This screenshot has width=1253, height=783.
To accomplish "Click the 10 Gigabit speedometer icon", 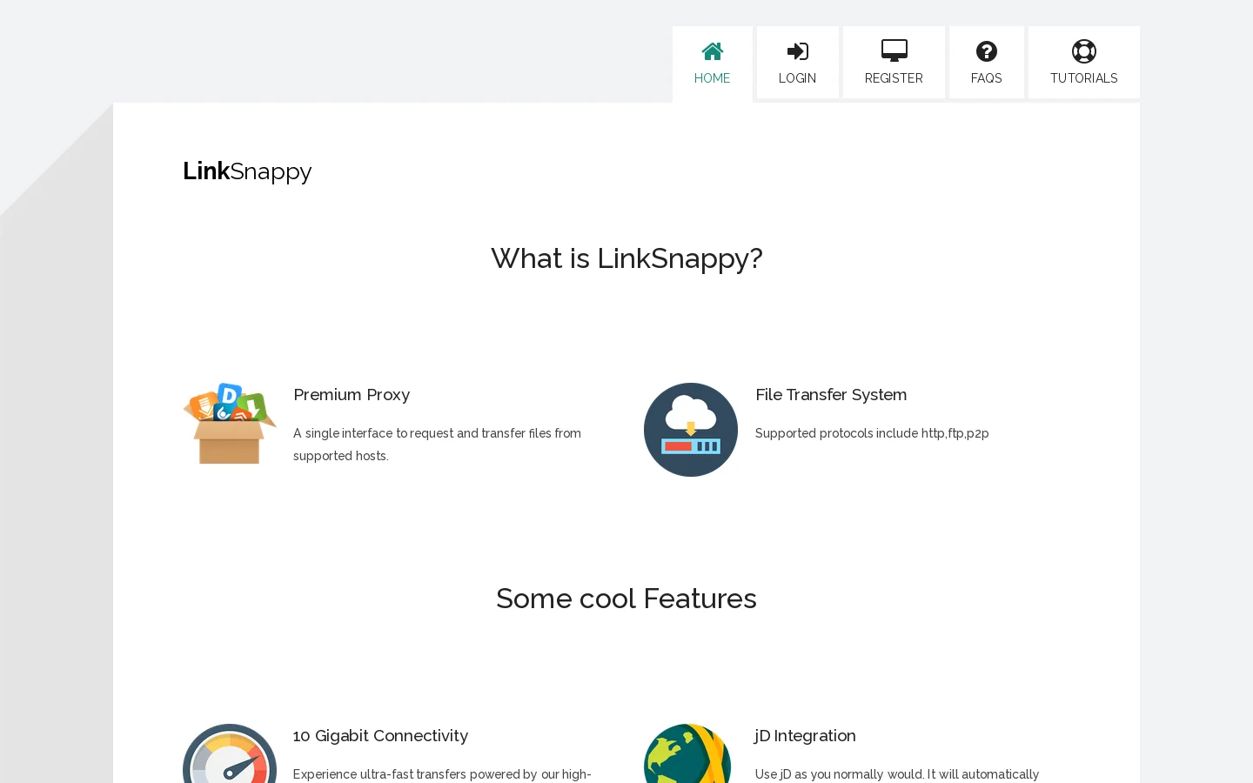I will 230,753.
